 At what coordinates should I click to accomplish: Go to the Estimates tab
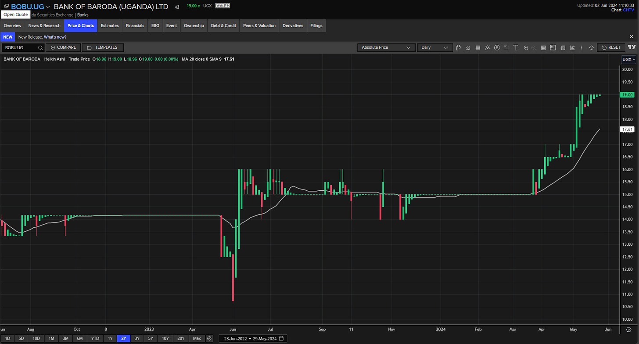[110, 25]
